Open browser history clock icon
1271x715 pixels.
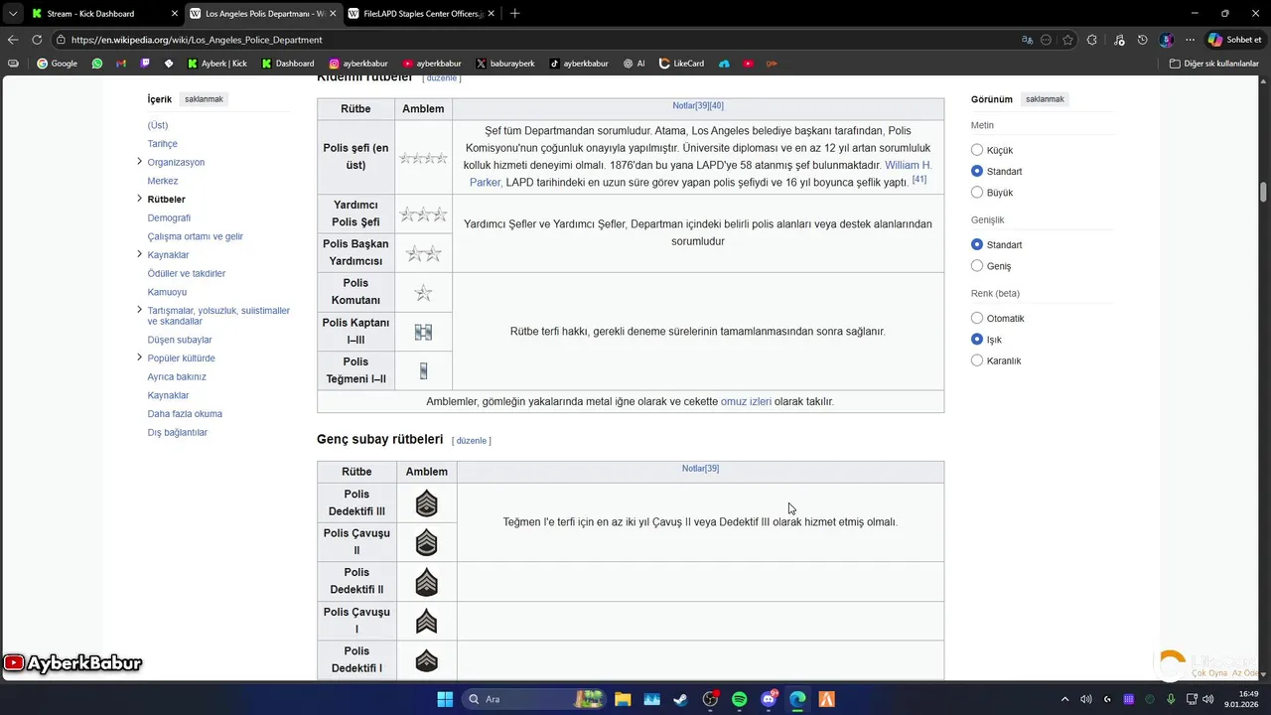tap(1143, 40)
